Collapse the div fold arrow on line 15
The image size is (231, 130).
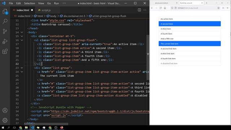coord(22,36)
